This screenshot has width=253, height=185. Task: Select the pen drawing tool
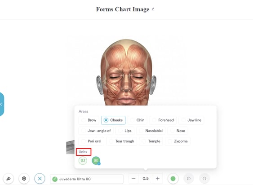coord(9,179)
